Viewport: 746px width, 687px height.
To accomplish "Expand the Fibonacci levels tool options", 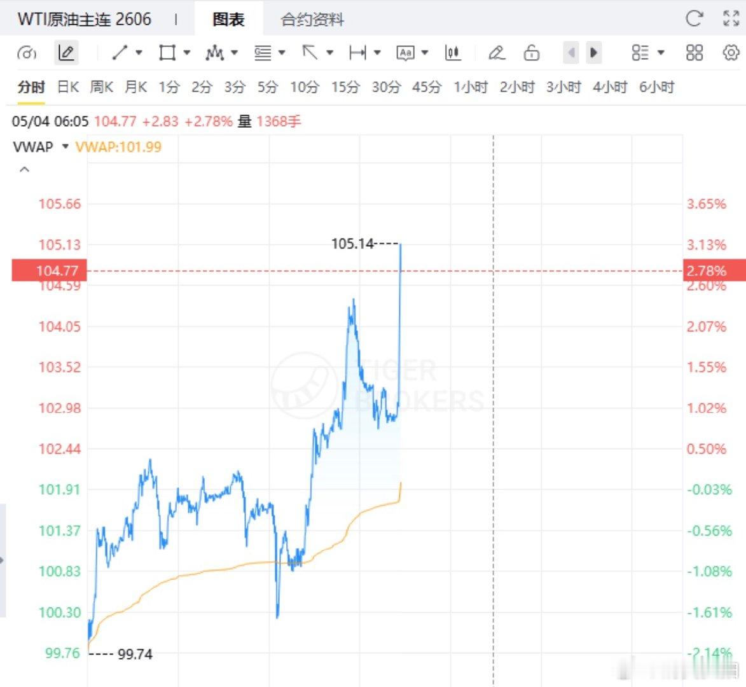I will click(282, 52).
